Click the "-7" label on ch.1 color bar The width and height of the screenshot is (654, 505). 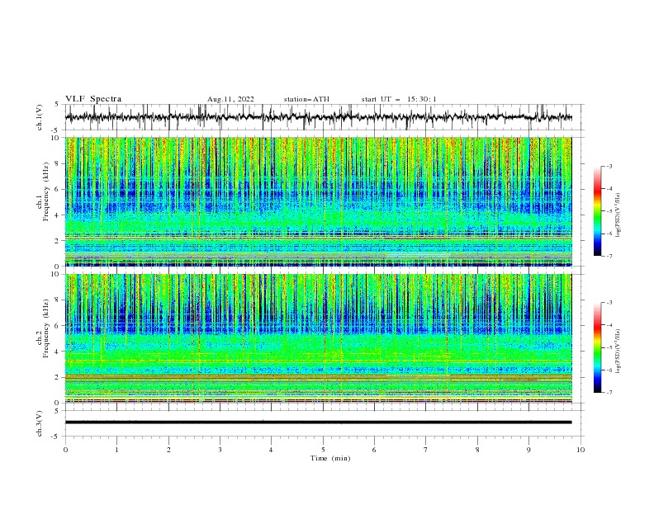609,257
